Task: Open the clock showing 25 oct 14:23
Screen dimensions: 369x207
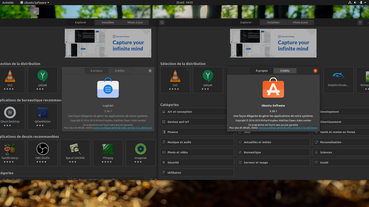Action: click(184, 3)
